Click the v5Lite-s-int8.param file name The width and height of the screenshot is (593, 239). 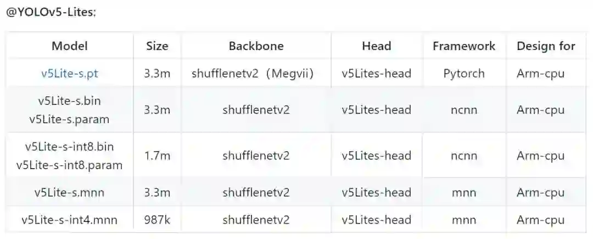coord(70,164)
